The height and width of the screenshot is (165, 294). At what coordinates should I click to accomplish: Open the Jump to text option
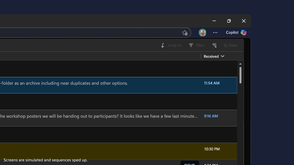pos(175,45)
